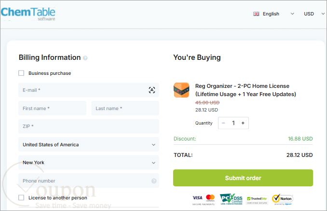Decrease quantity with the minus button
The image size is (327, 211).
coord(223,123)
